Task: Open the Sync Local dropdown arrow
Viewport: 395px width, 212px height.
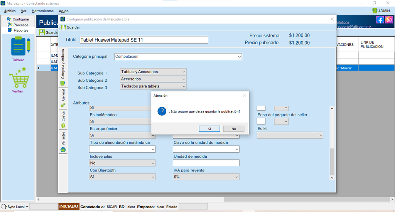Action: (x=27, y=207)
